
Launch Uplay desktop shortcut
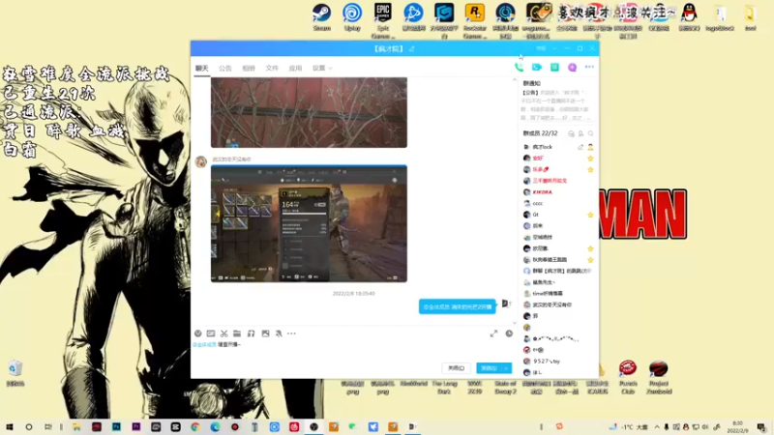(352, 17)
